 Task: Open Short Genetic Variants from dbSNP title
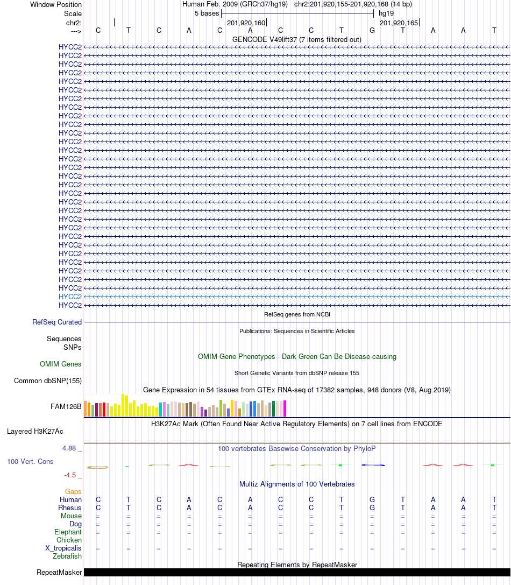(297, 373)
